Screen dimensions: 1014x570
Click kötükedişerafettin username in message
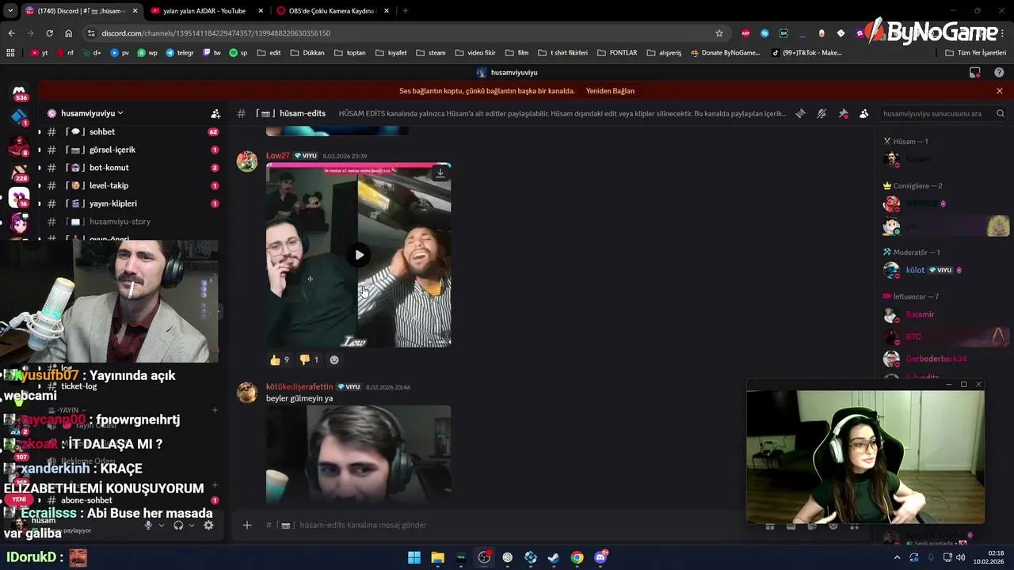click(299, 387)
